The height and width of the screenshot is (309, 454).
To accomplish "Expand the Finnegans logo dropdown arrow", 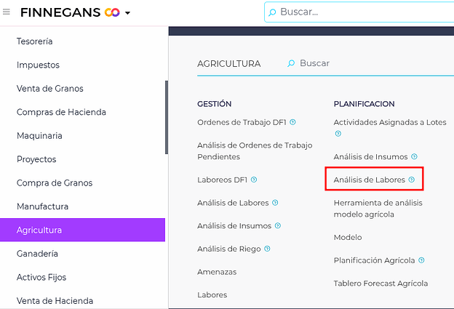I will tap(128, 13).
